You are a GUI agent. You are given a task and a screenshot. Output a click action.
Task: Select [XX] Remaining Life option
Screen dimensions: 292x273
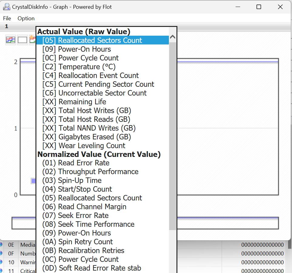click(x=102, y=102)
